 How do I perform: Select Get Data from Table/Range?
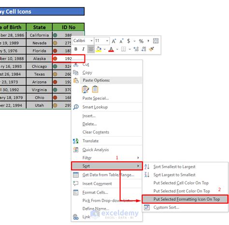[108, 175]
